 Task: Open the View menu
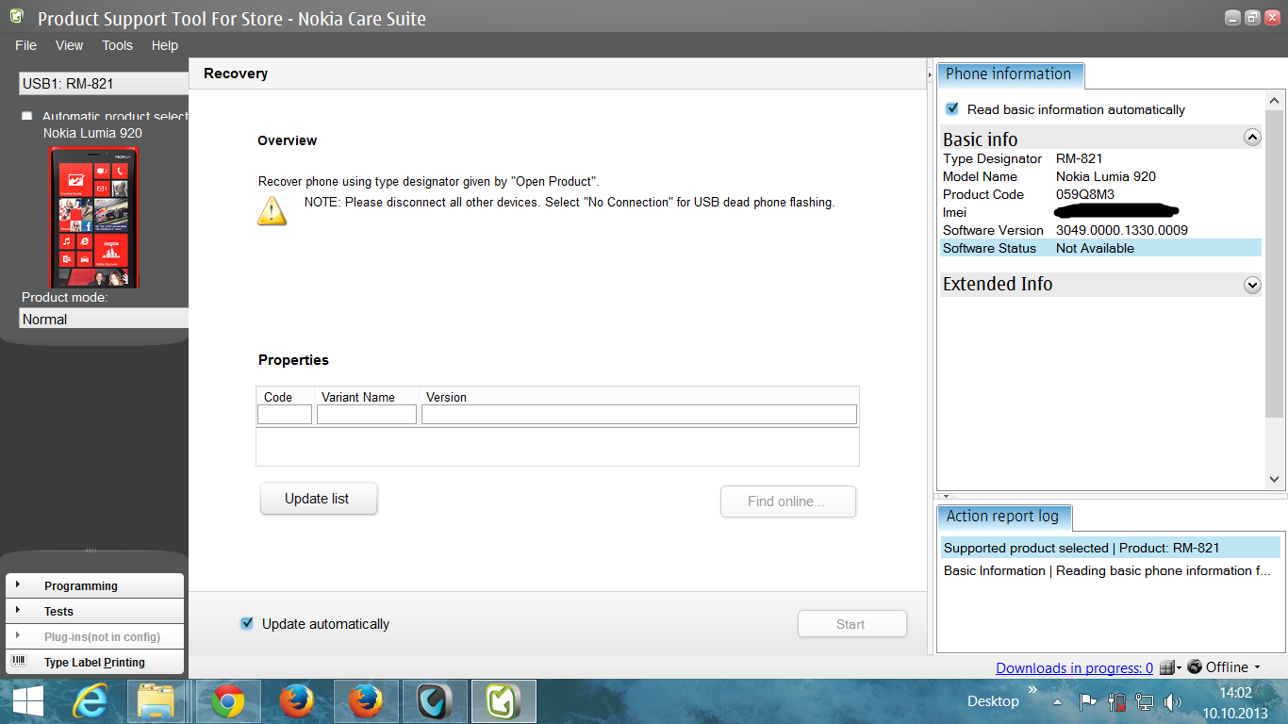pos(69,45)
